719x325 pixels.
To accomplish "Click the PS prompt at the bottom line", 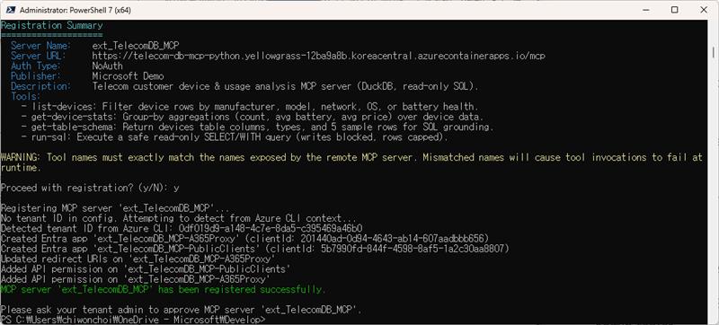I will pos(133,320).
